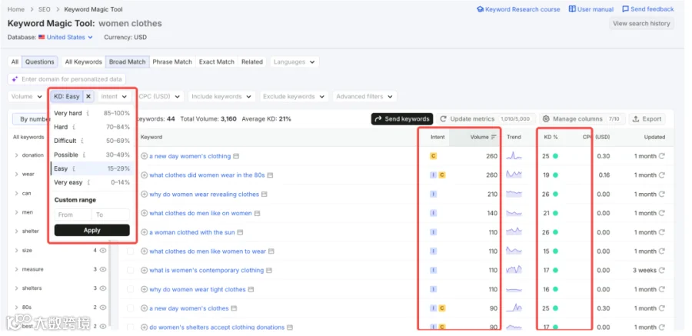Check box for 'what is women's contemporary clothing'
Viewport: 692px width, 336px height.
pos(130,270)
